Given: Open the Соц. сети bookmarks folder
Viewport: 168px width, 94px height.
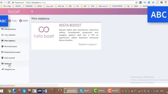Looking at the screenshot, I should click(48, 6).
